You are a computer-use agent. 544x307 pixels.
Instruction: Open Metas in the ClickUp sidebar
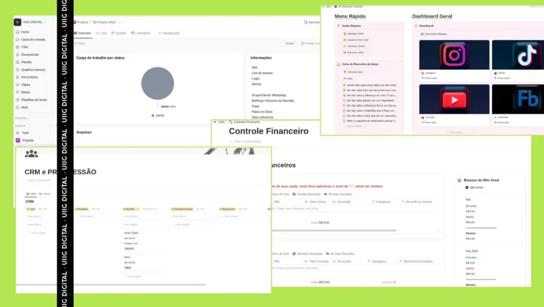(x=23, y=92)
